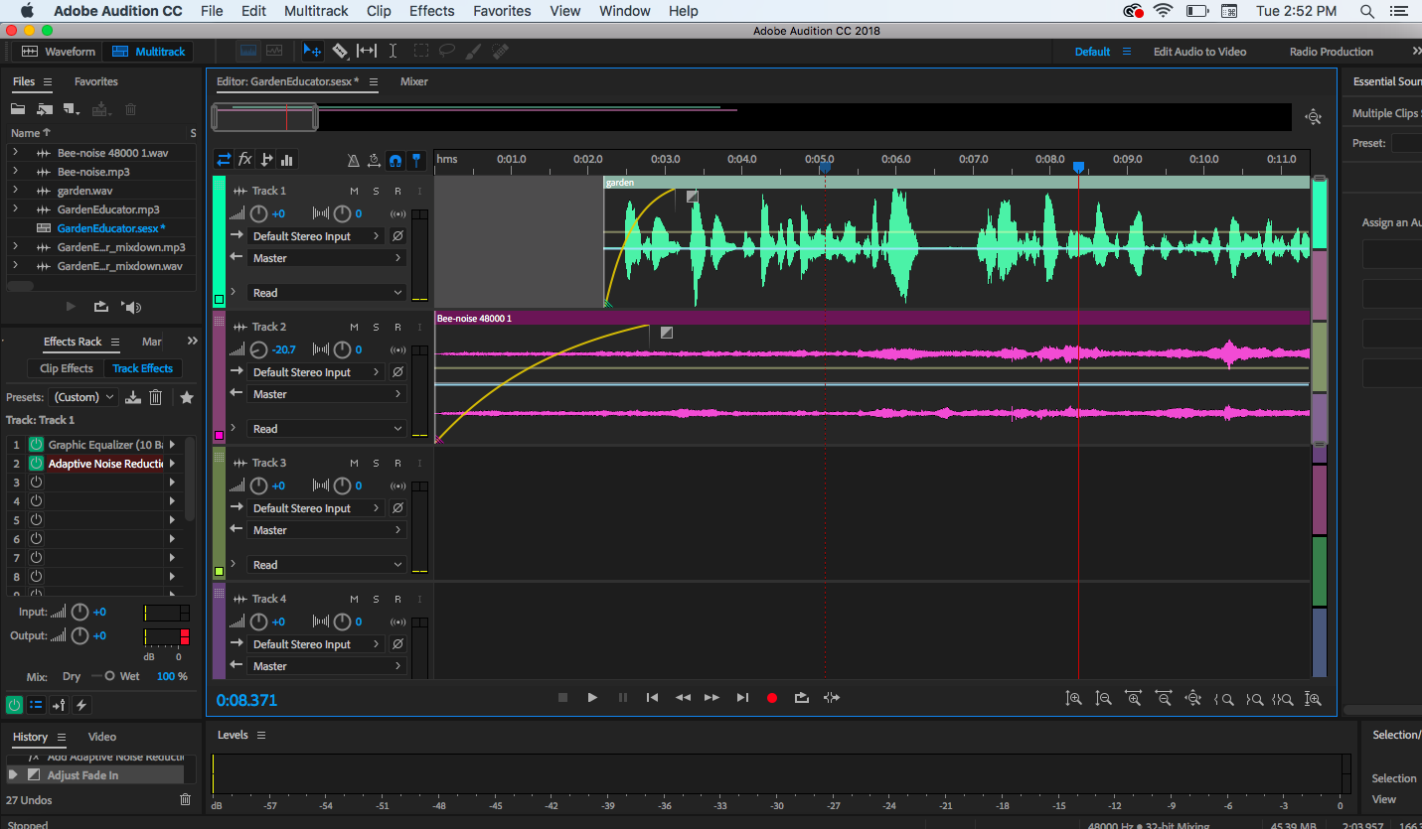1422x829 pixels.
Task: Click the Rewind transport button
Action: [x=683, y=698]
